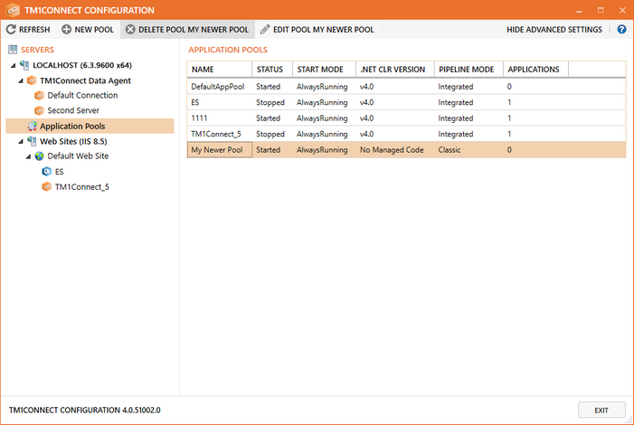Image resolution: width=634 pixels, height=425 pixels.
Task: Click the LOCALHOST (6.3.9600 x64) label
Action: pos(82,65)
